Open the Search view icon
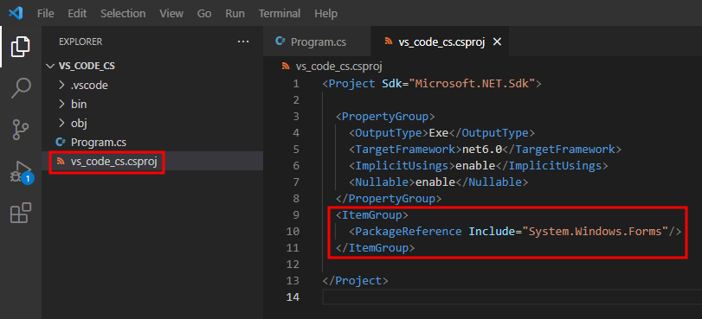This screenshot has height=319, width=702. pyautogui.click(x=21, y=87)
